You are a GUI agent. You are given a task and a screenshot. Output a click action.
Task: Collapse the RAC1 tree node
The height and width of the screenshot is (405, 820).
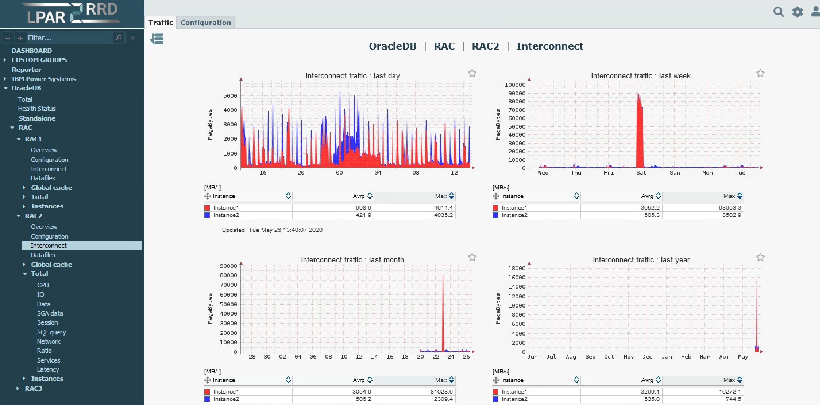click(x=18, y=139)
